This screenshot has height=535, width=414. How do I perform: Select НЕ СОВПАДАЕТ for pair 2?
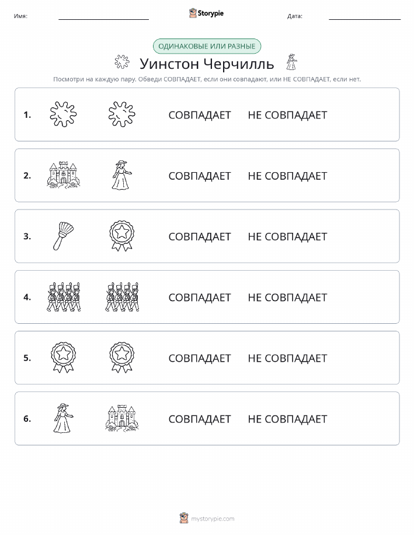[287, 176]
